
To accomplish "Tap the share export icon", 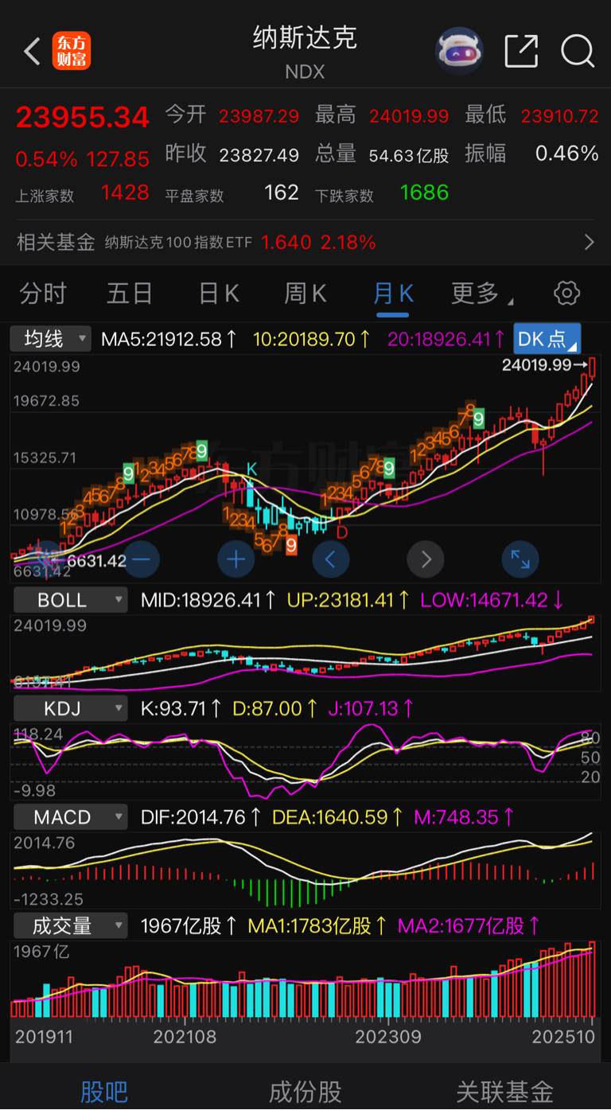I will click(x=522, y=51).
